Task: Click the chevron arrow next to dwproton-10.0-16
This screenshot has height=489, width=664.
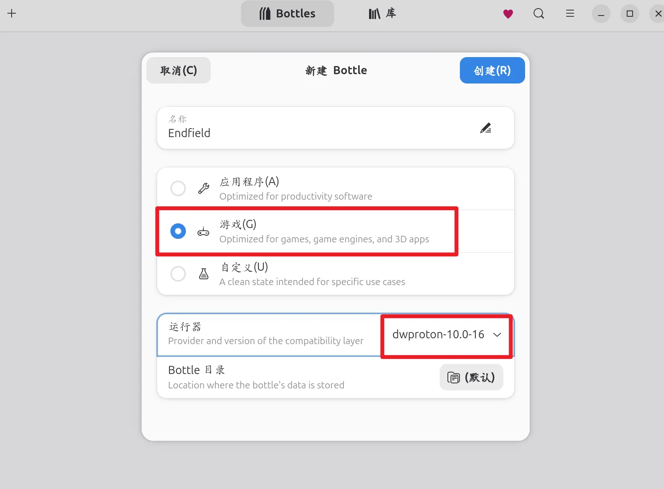Action: tap(497, 334)
